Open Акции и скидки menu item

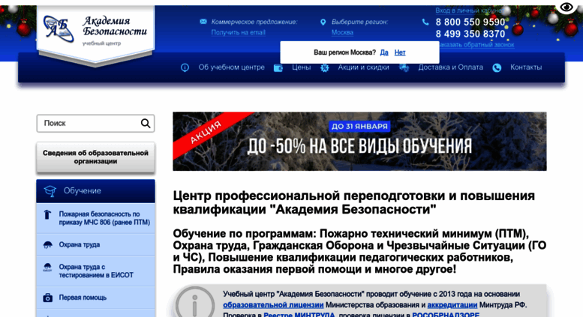point(363,67)
